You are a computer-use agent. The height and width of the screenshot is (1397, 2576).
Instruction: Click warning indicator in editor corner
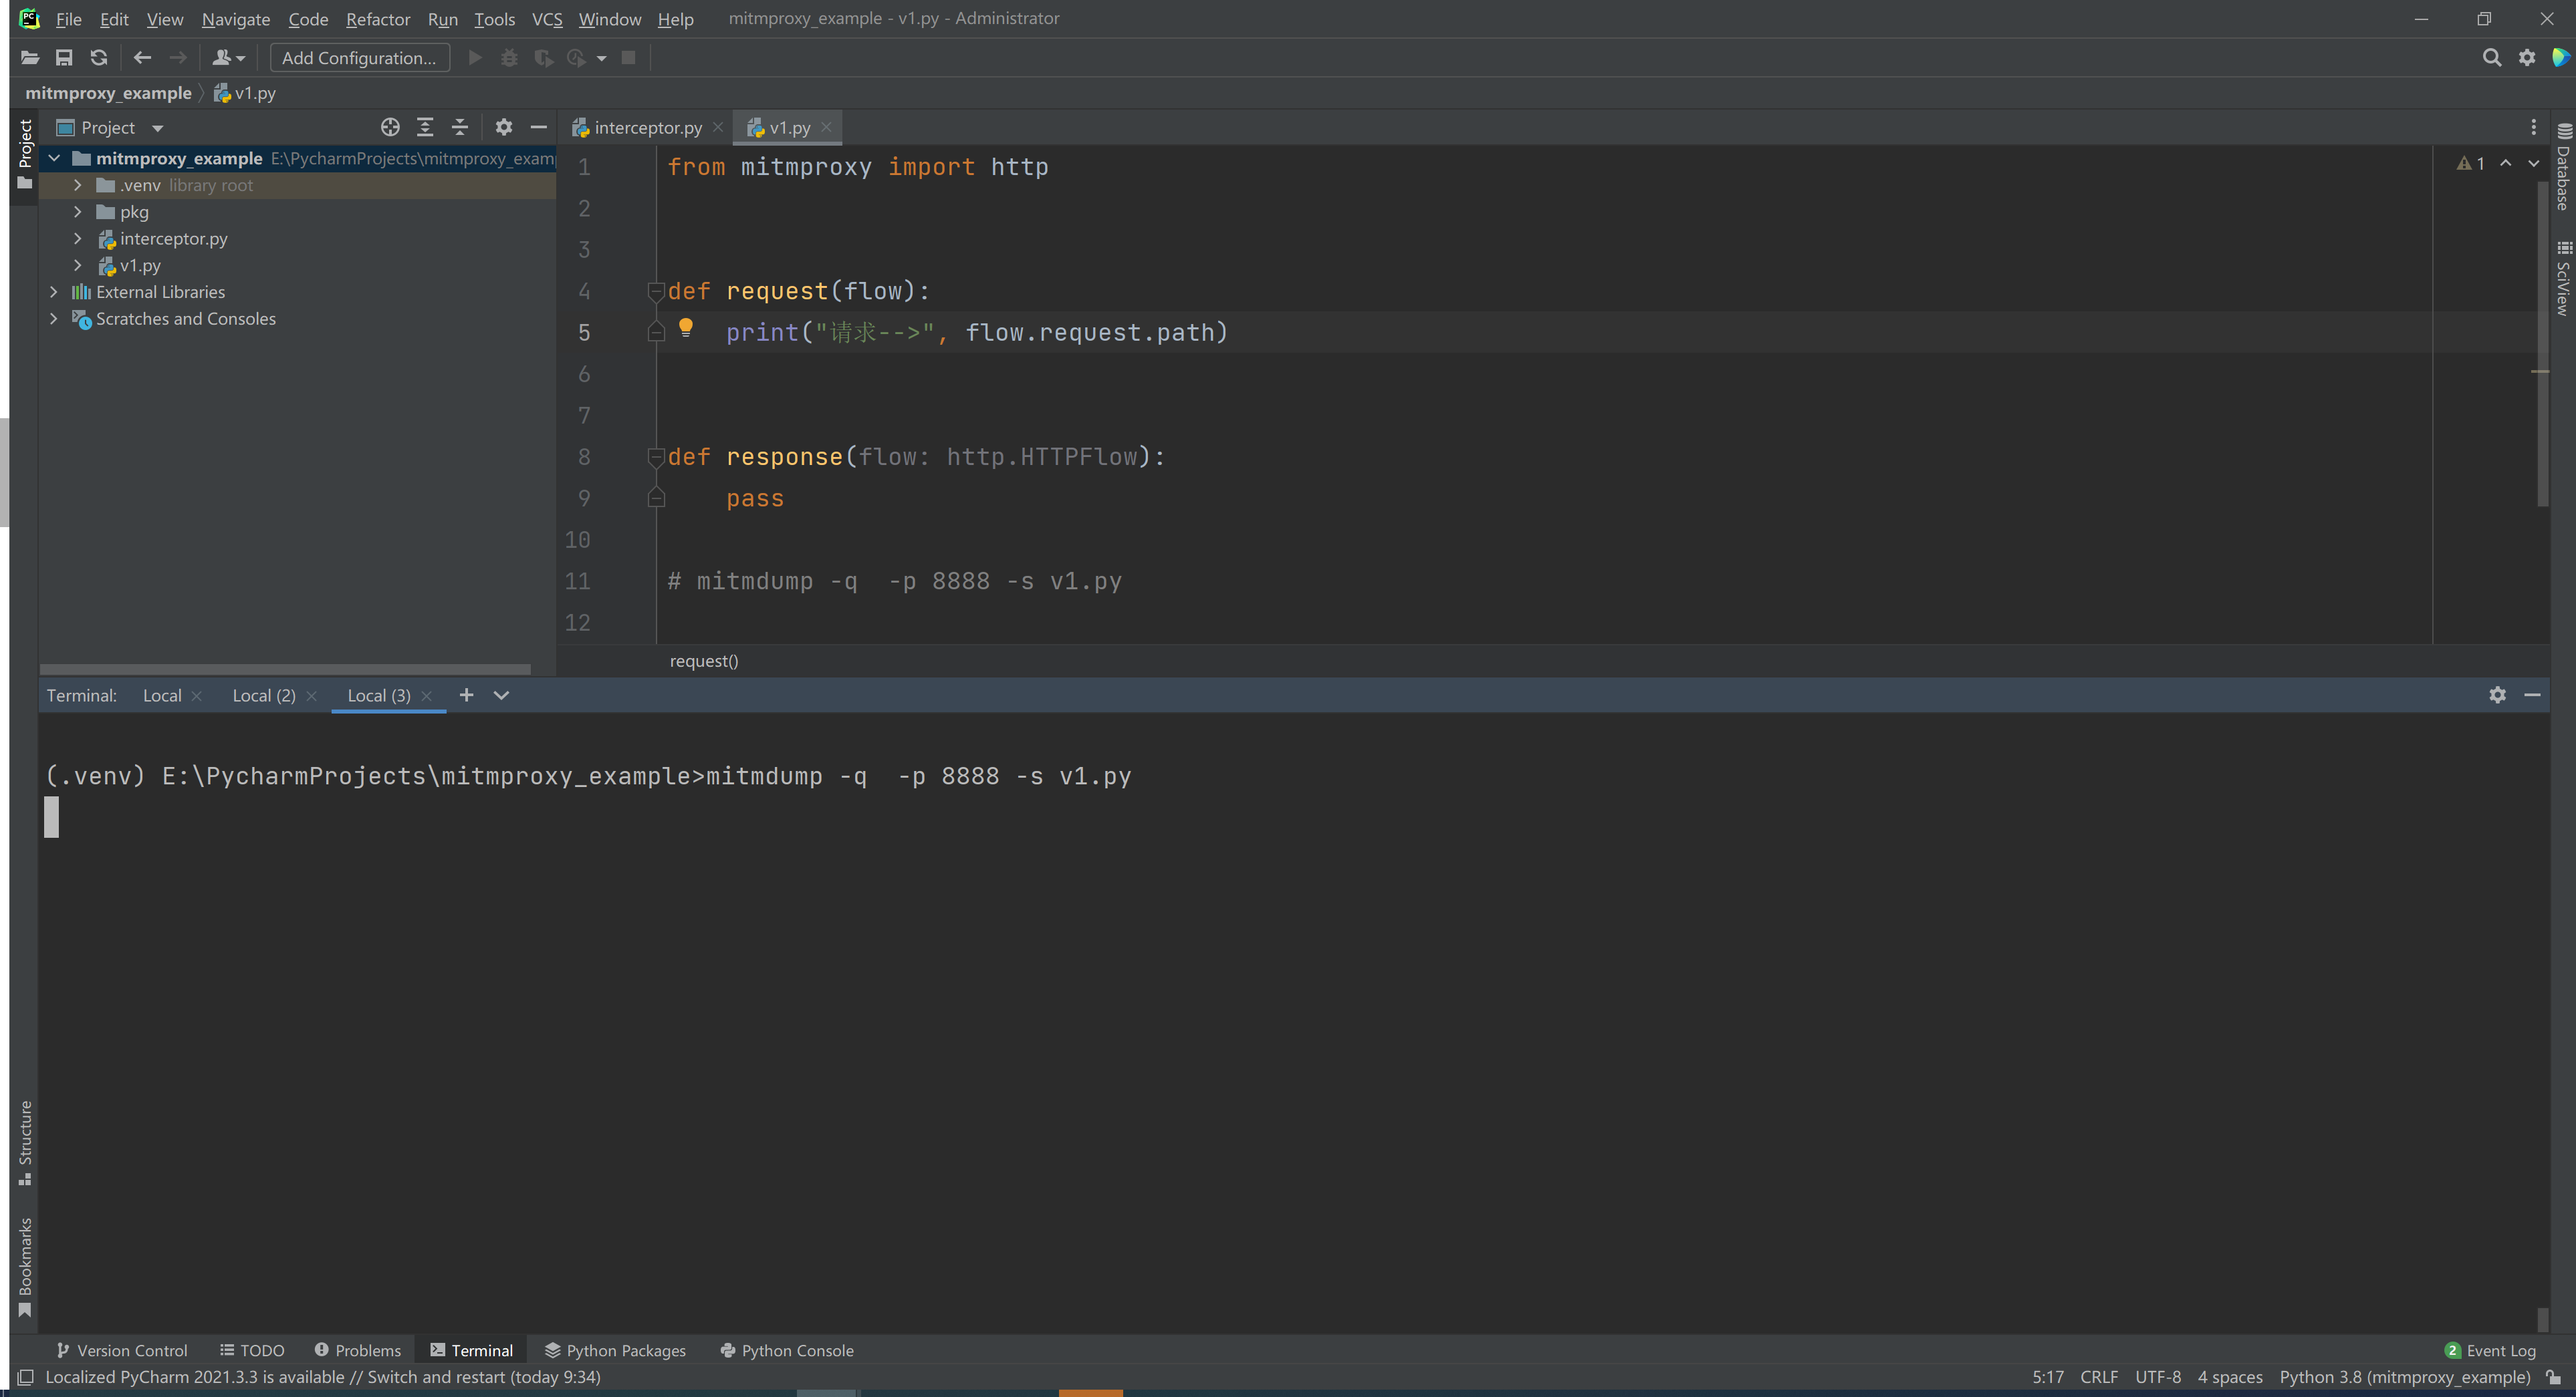click(2471, 163)
